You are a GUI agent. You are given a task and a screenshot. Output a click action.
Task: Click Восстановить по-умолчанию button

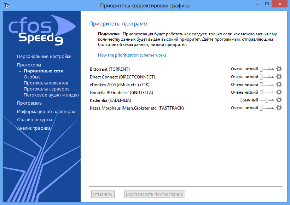pos(155,194)
